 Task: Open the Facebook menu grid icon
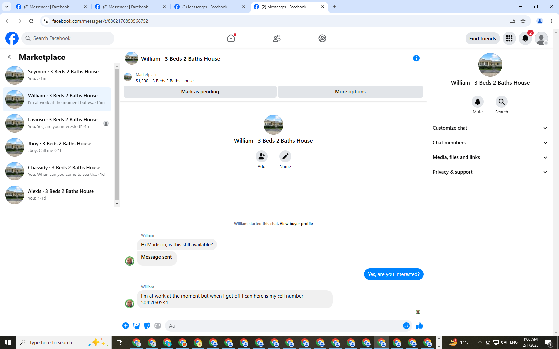click(509, 38)
